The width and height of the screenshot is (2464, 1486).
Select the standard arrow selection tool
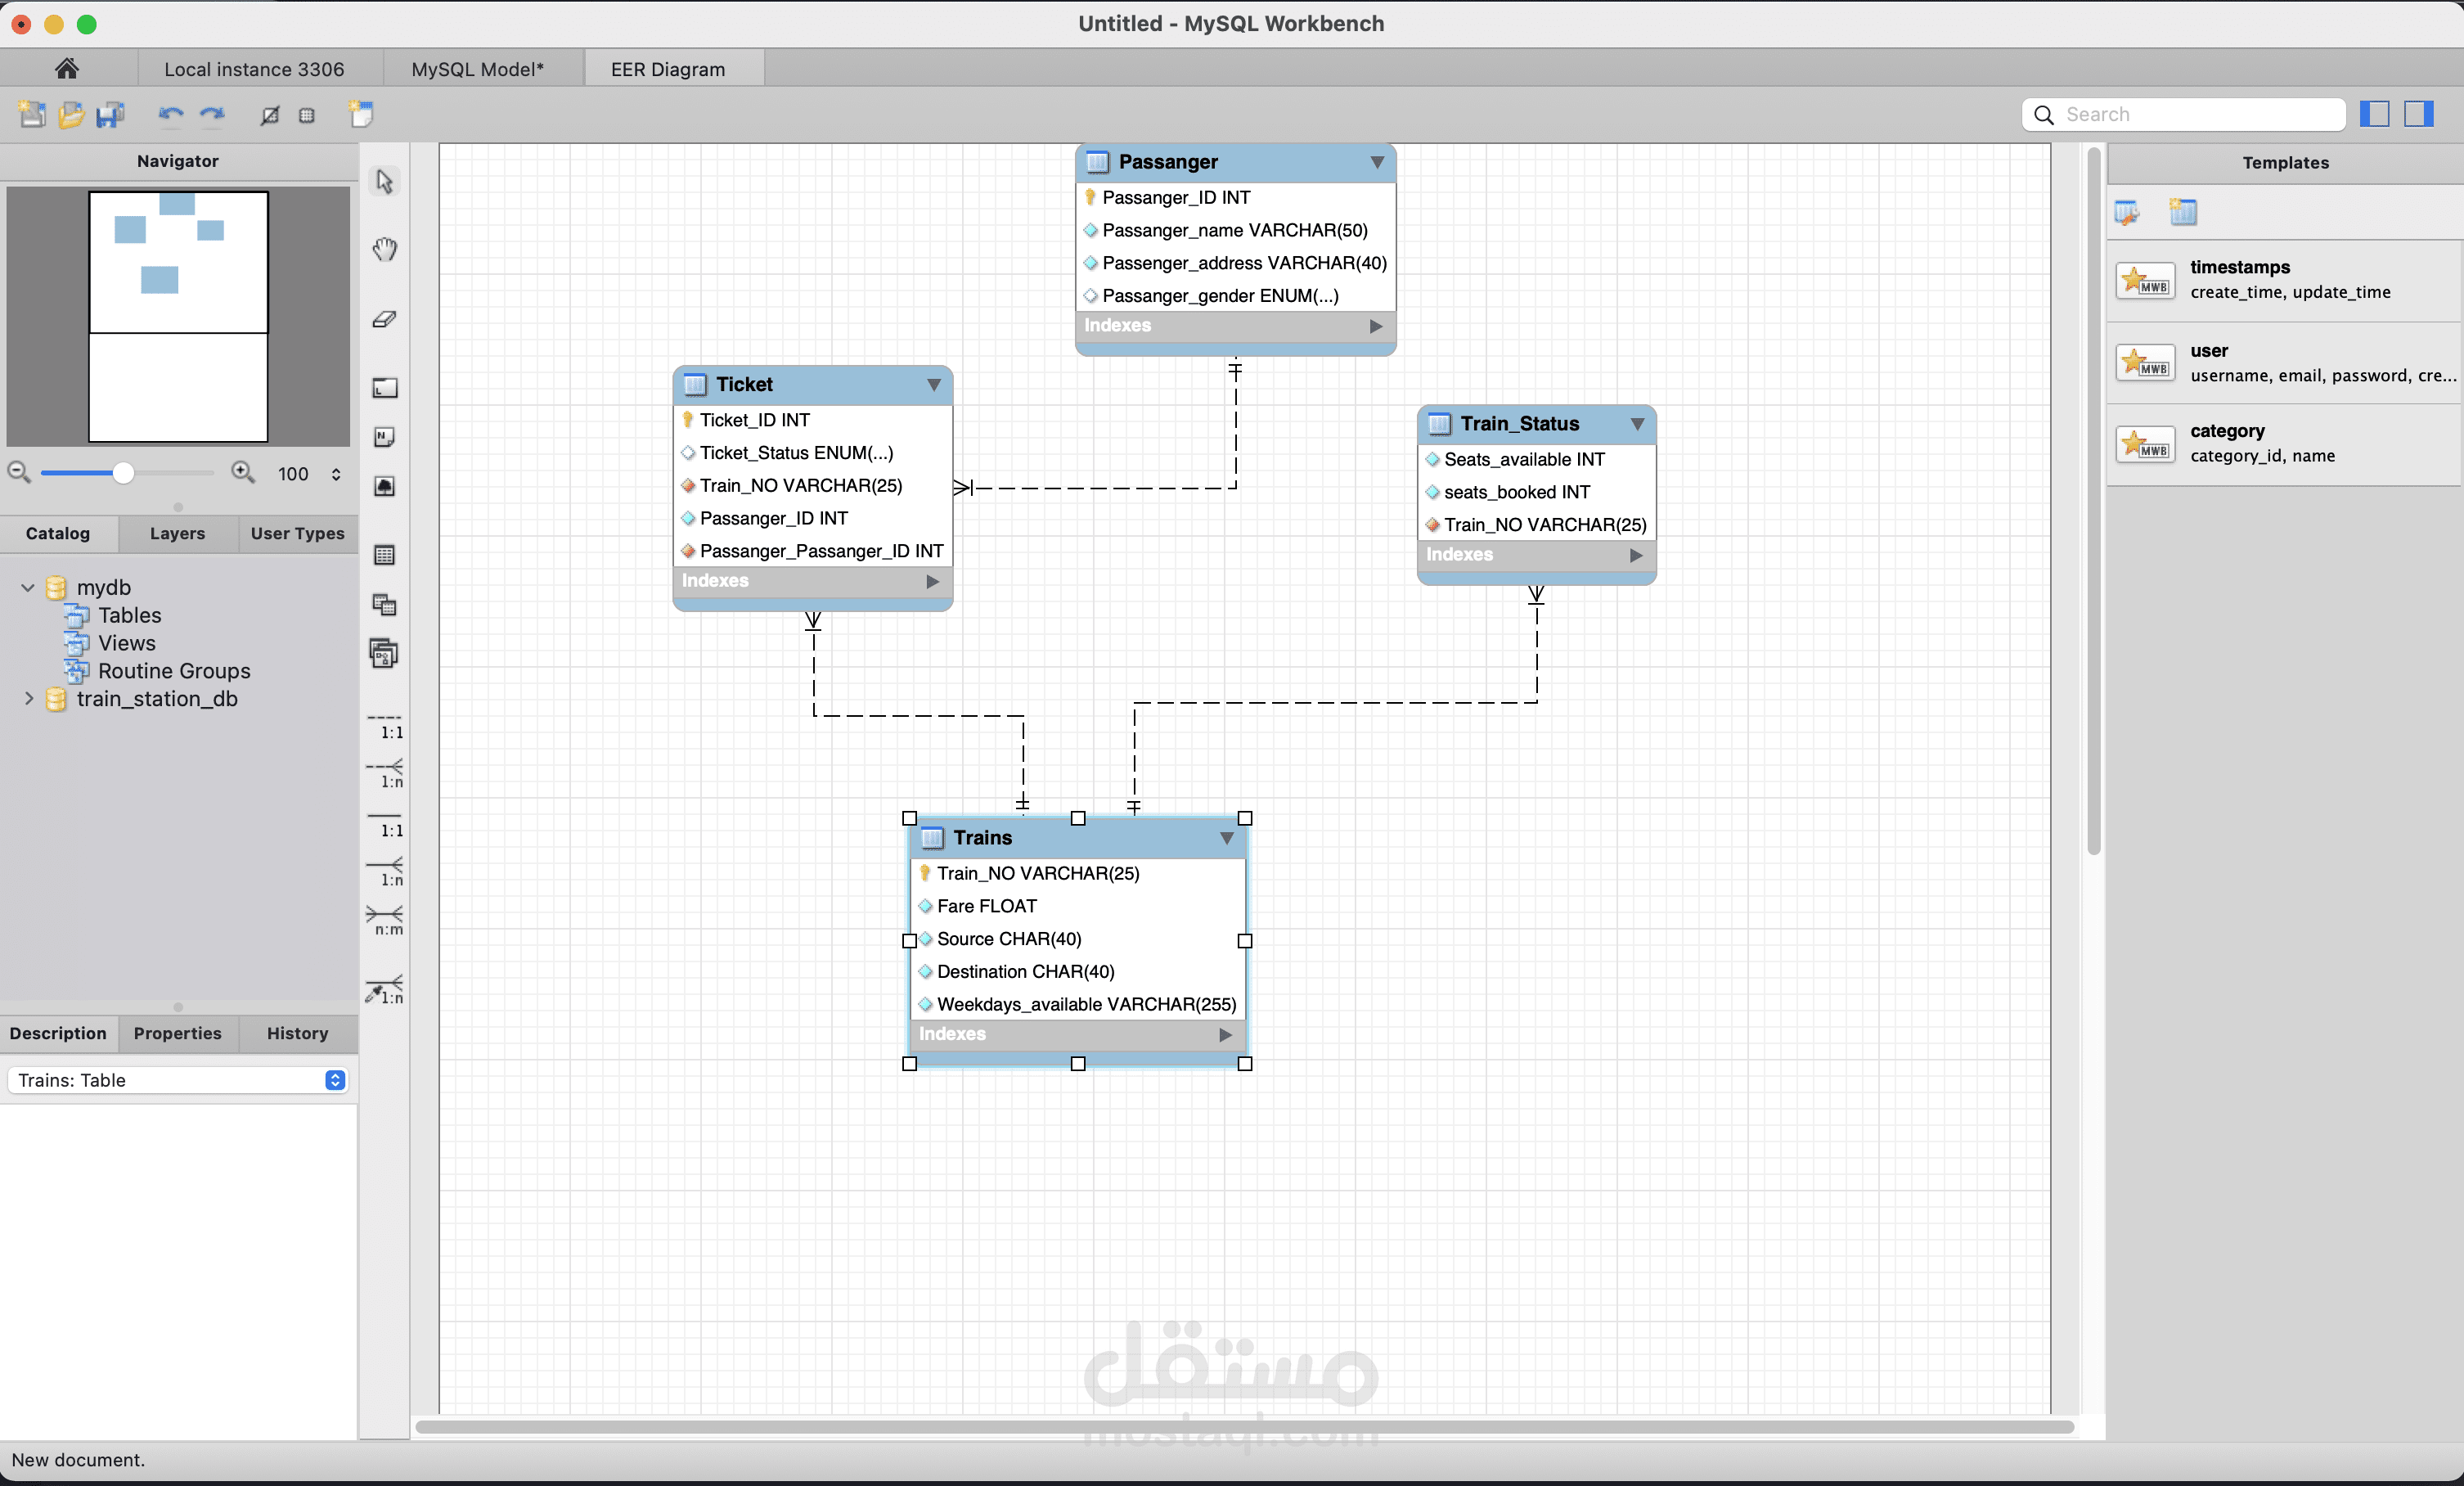point(384,181)
